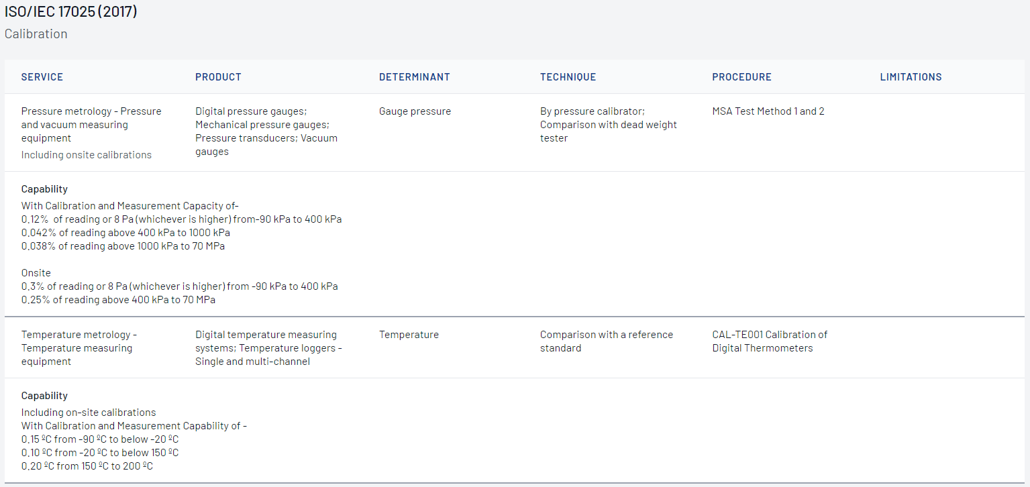Click the '0,12% of reading or 8 Pa' line
This screenshot has height=487, width=1030.
182,219
